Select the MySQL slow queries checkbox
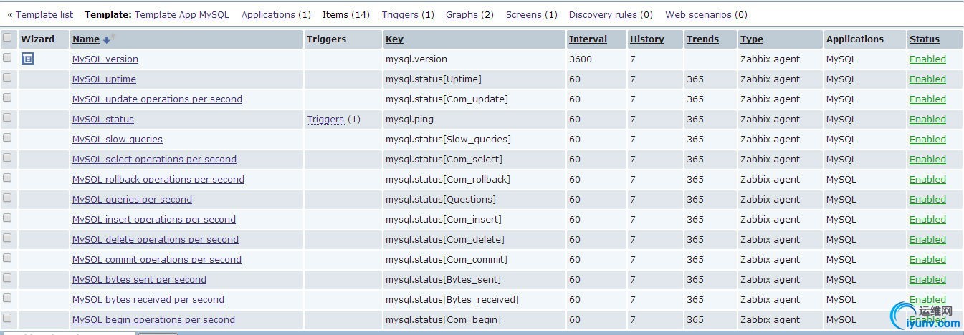 [x=7, y=137]
